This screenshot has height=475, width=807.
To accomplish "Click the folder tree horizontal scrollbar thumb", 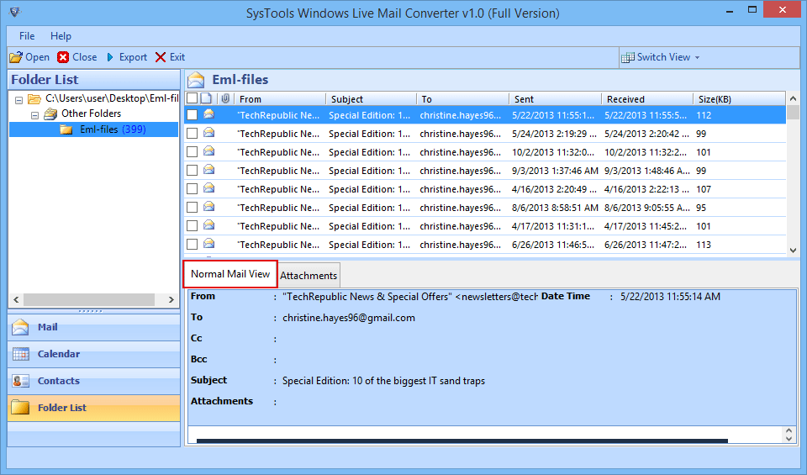I will [x=89, y=299].
